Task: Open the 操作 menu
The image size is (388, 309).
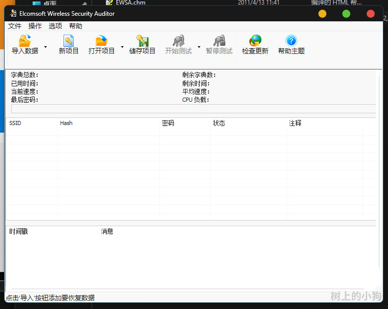Action: click(35, 26)
